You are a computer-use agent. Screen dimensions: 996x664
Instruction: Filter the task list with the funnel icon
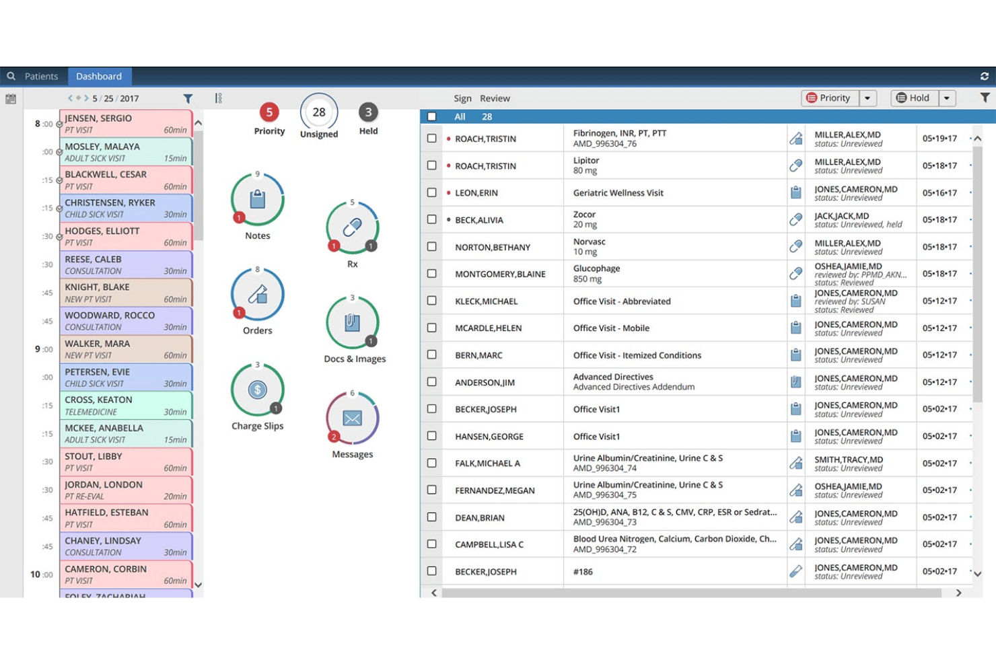click(x=985, y=98)
